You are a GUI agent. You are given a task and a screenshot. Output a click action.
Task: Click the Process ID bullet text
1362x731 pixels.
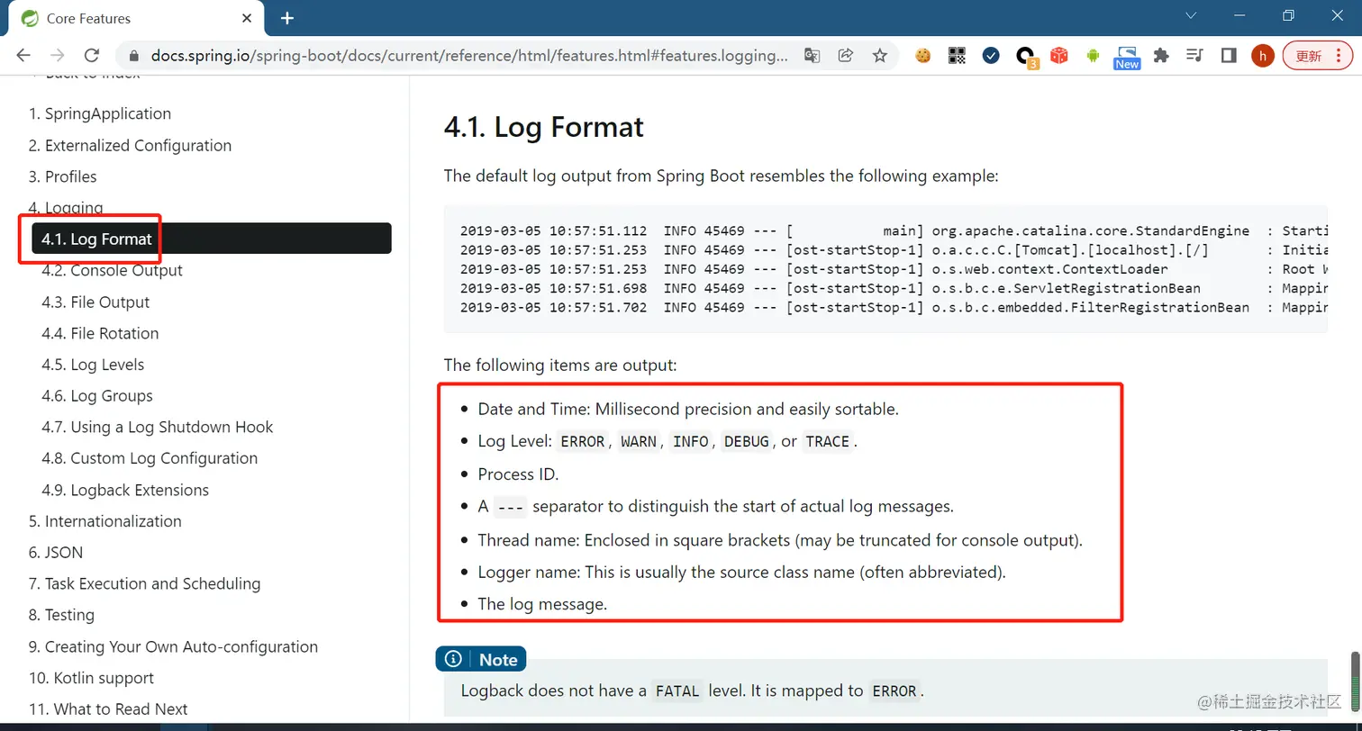coord(519,474)
